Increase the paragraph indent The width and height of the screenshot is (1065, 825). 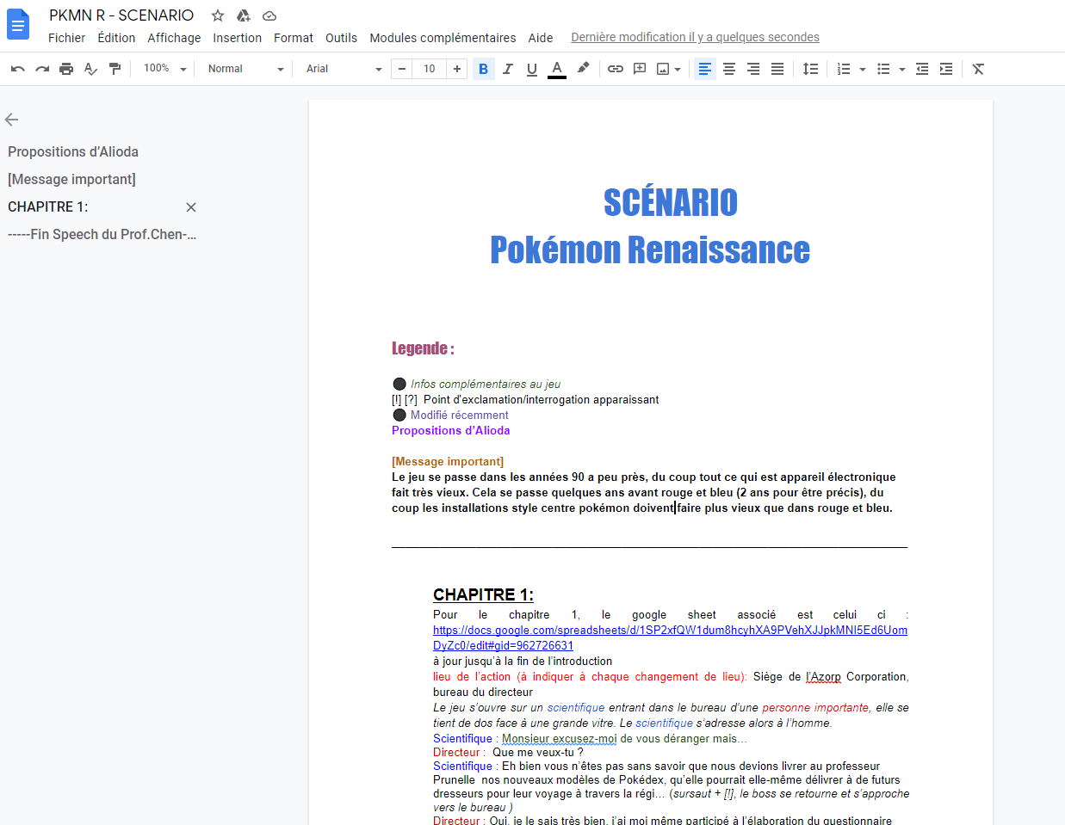946,69
